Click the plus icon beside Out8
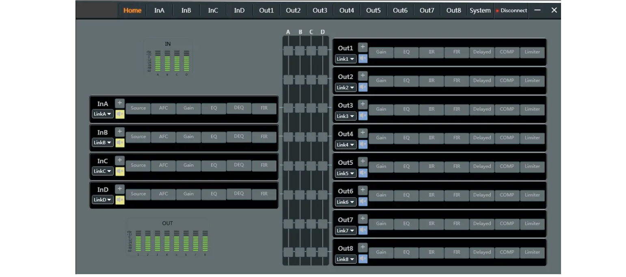 pyautogui.click(x=363, y=247)
